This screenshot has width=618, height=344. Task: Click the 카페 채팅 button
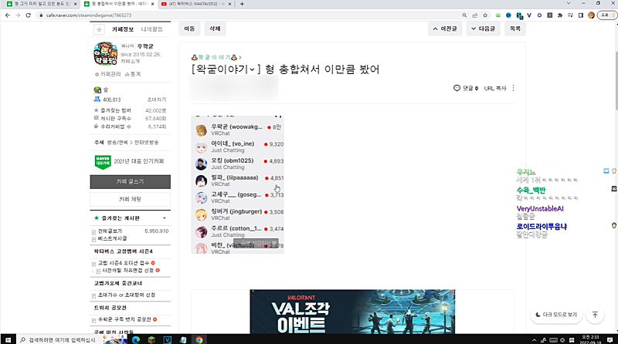130,199
